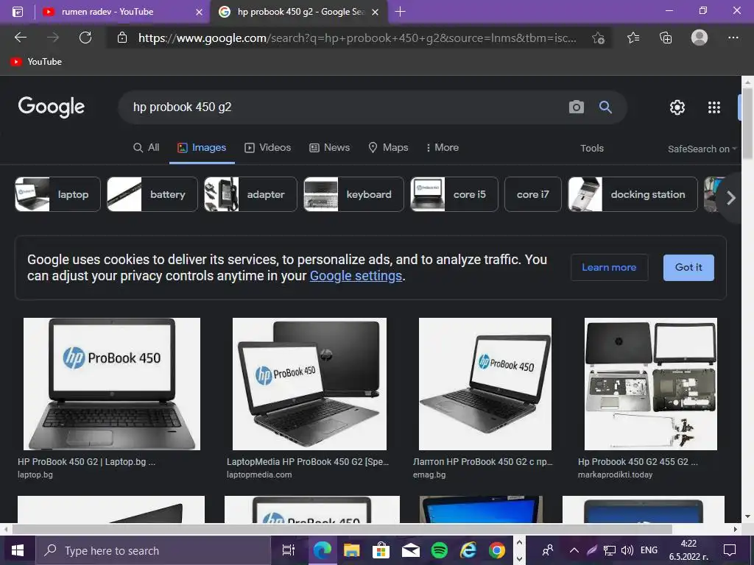754x565 pixels.
Task: Open the markaprodikti.today parts image
Action: 651,384
